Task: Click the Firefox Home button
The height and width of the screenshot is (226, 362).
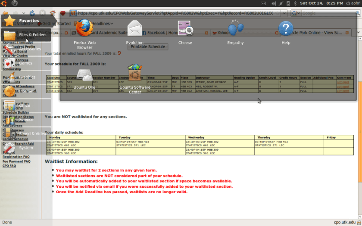Action: tap(53, 13)
